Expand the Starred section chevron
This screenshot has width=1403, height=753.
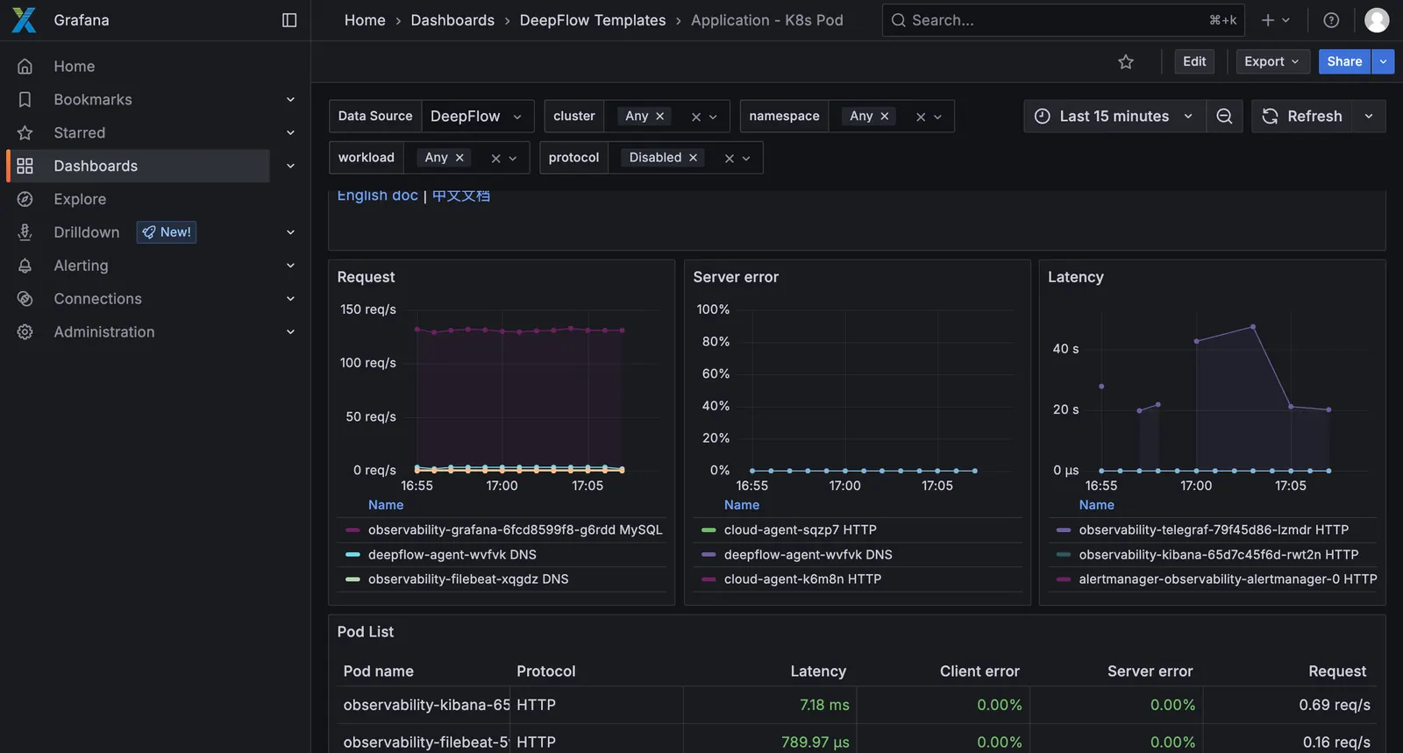coord(290,133)
